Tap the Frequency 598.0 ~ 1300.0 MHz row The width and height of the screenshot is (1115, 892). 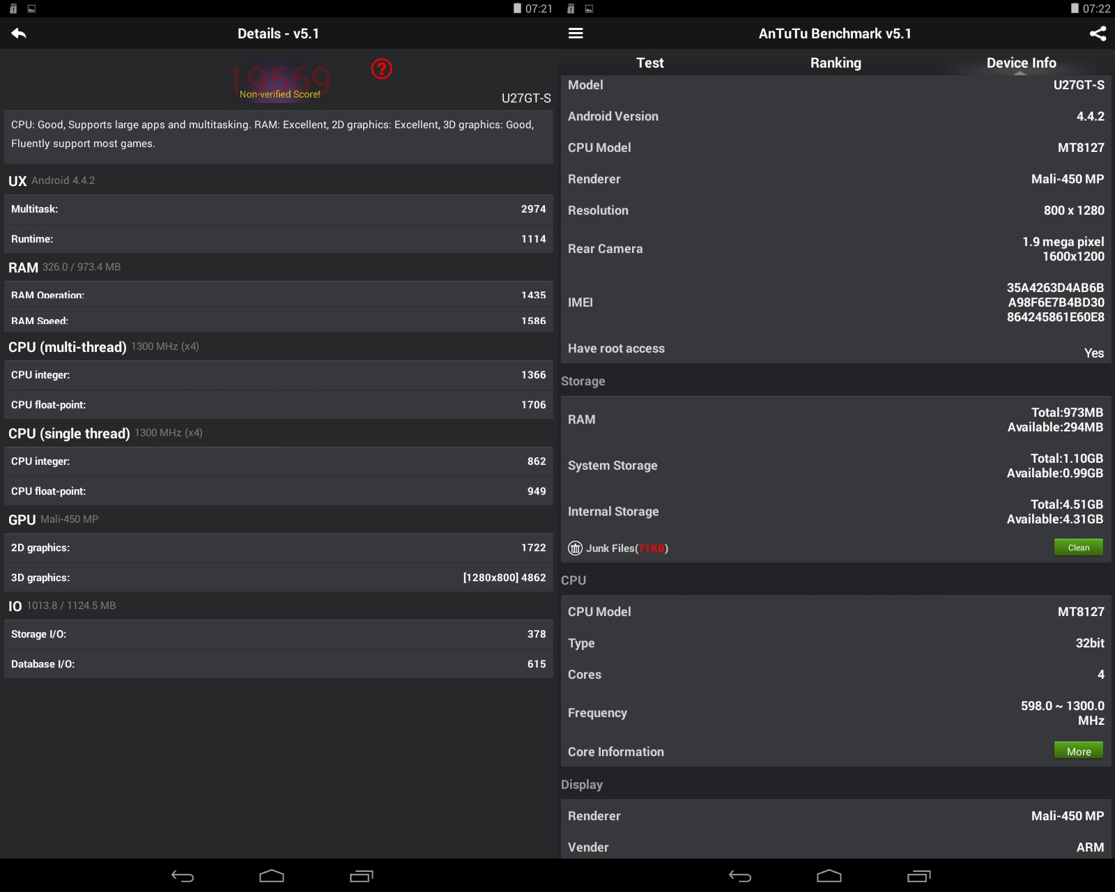836,713
